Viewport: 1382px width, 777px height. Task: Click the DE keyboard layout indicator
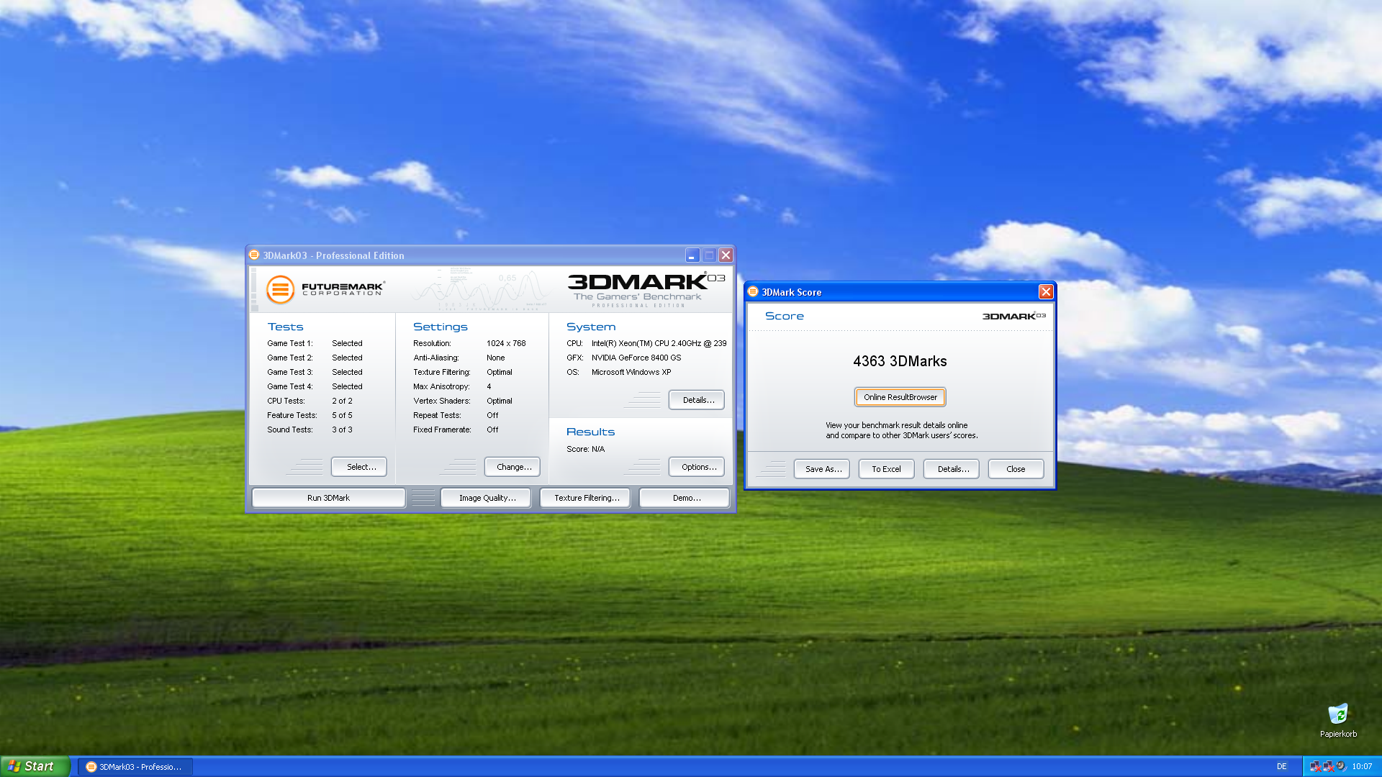pyautogui.click(x=1283, y=766)
